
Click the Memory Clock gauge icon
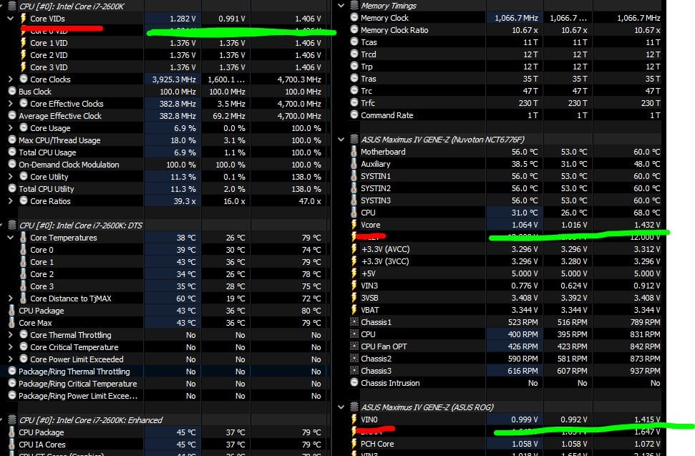point(354,18)
